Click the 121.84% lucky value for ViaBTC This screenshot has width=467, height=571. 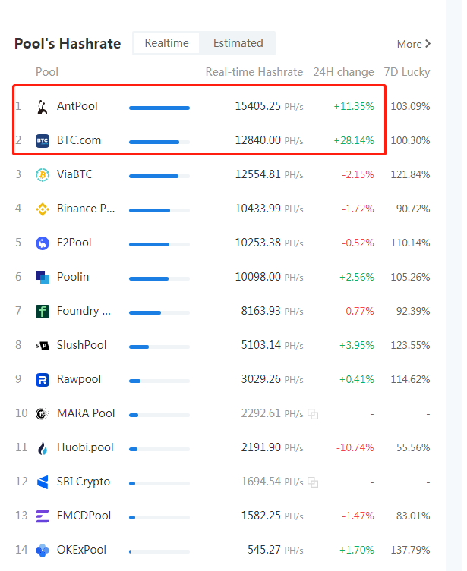click(x=411, y=175)
